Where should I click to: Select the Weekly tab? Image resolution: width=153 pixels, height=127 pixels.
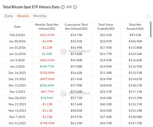coord(23,16)
